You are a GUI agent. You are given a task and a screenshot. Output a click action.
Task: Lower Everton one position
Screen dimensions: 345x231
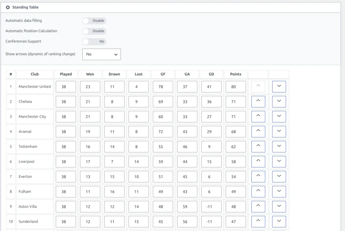tap(279, 177)
